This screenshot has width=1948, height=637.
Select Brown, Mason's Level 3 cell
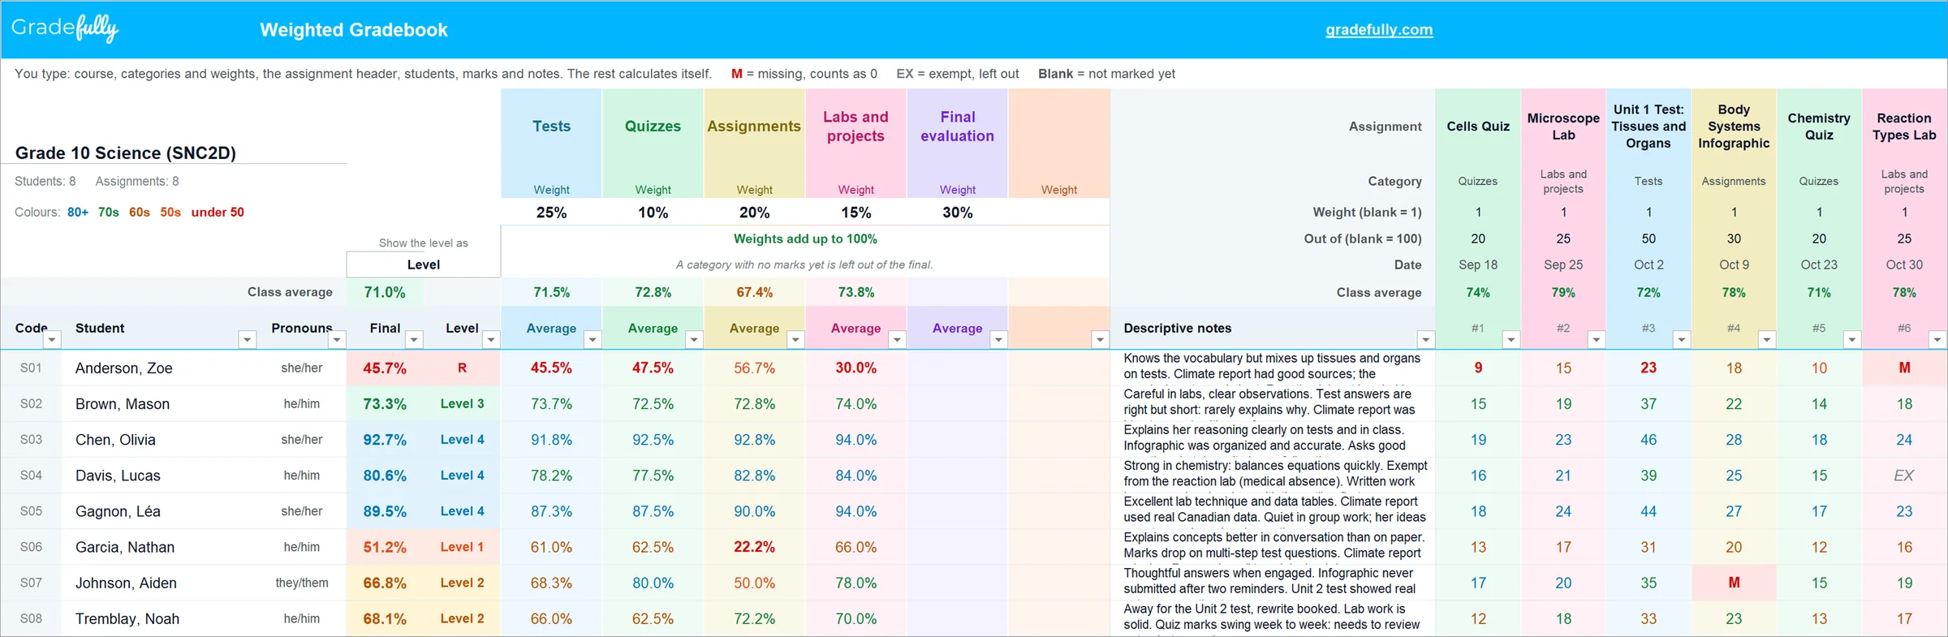tap(462, 404)
